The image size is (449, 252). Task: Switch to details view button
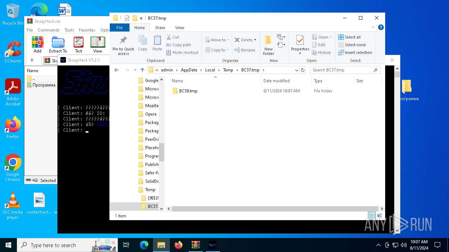click(372, 216)
